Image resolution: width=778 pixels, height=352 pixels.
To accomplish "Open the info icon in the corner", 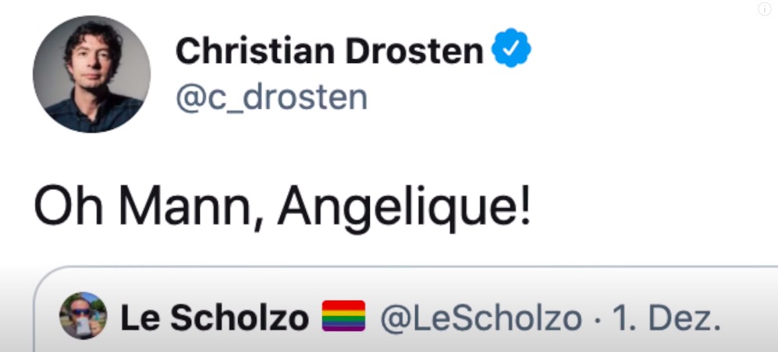I will tap(765, 9).
